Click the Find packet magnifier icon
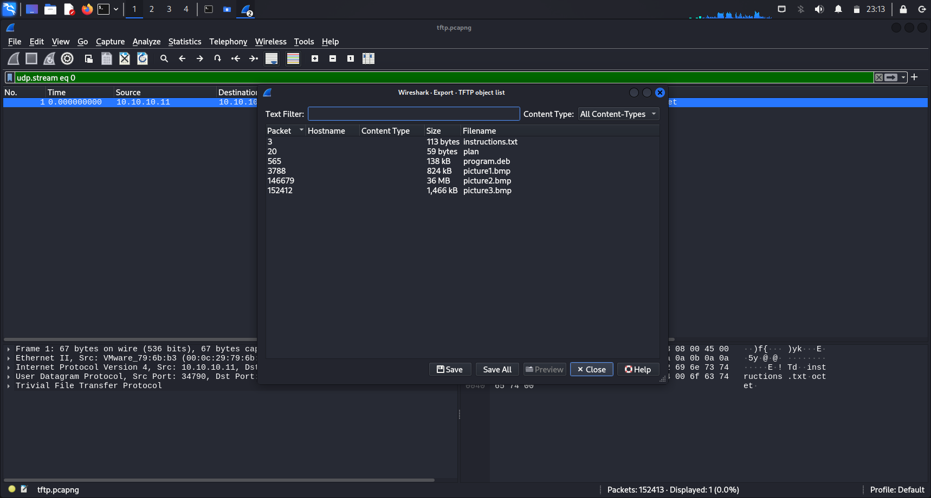 click(164, 58)
